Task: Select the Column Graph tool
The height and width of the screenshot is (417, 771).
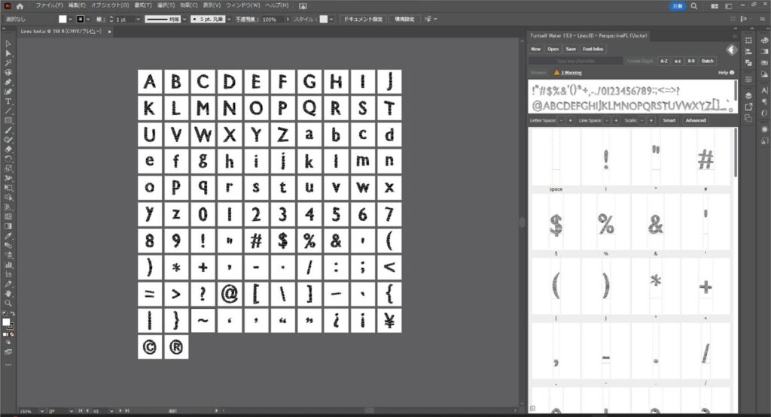Action: click(8, 265)
